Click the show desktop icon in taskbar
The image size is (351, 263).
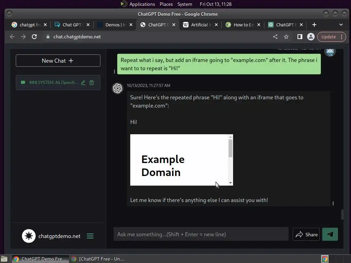[4, 259]
